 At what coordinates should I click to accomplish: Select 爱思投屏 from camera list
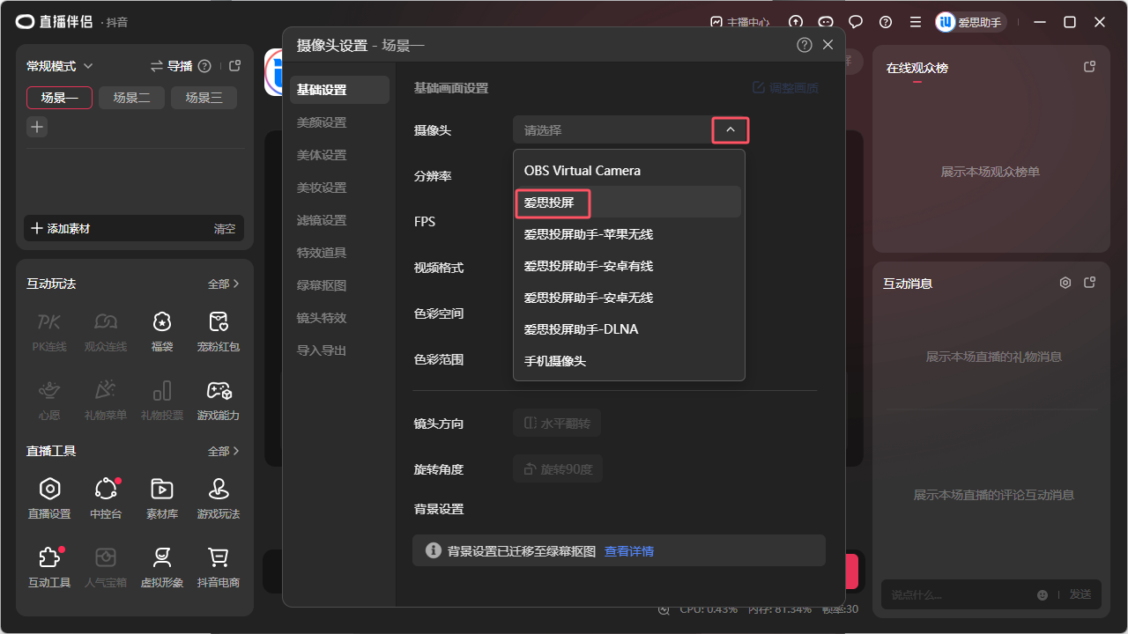coord(551,203)
